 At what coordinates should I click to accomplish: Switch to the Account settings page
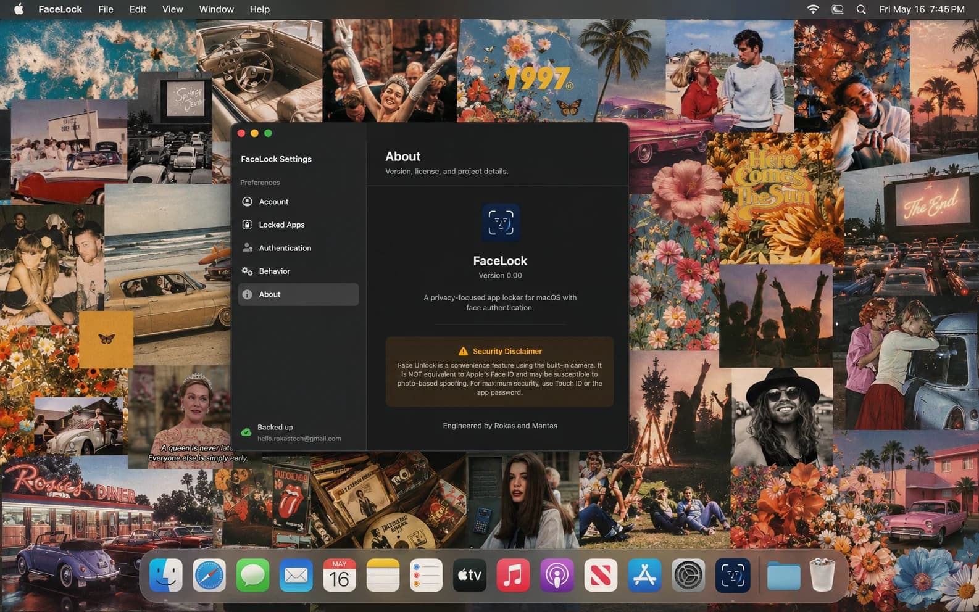click(298, 202)
